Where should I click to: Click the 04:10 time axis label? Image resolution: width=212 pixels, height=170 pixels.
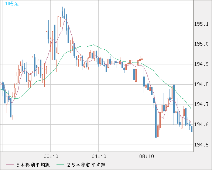(99, 156)
